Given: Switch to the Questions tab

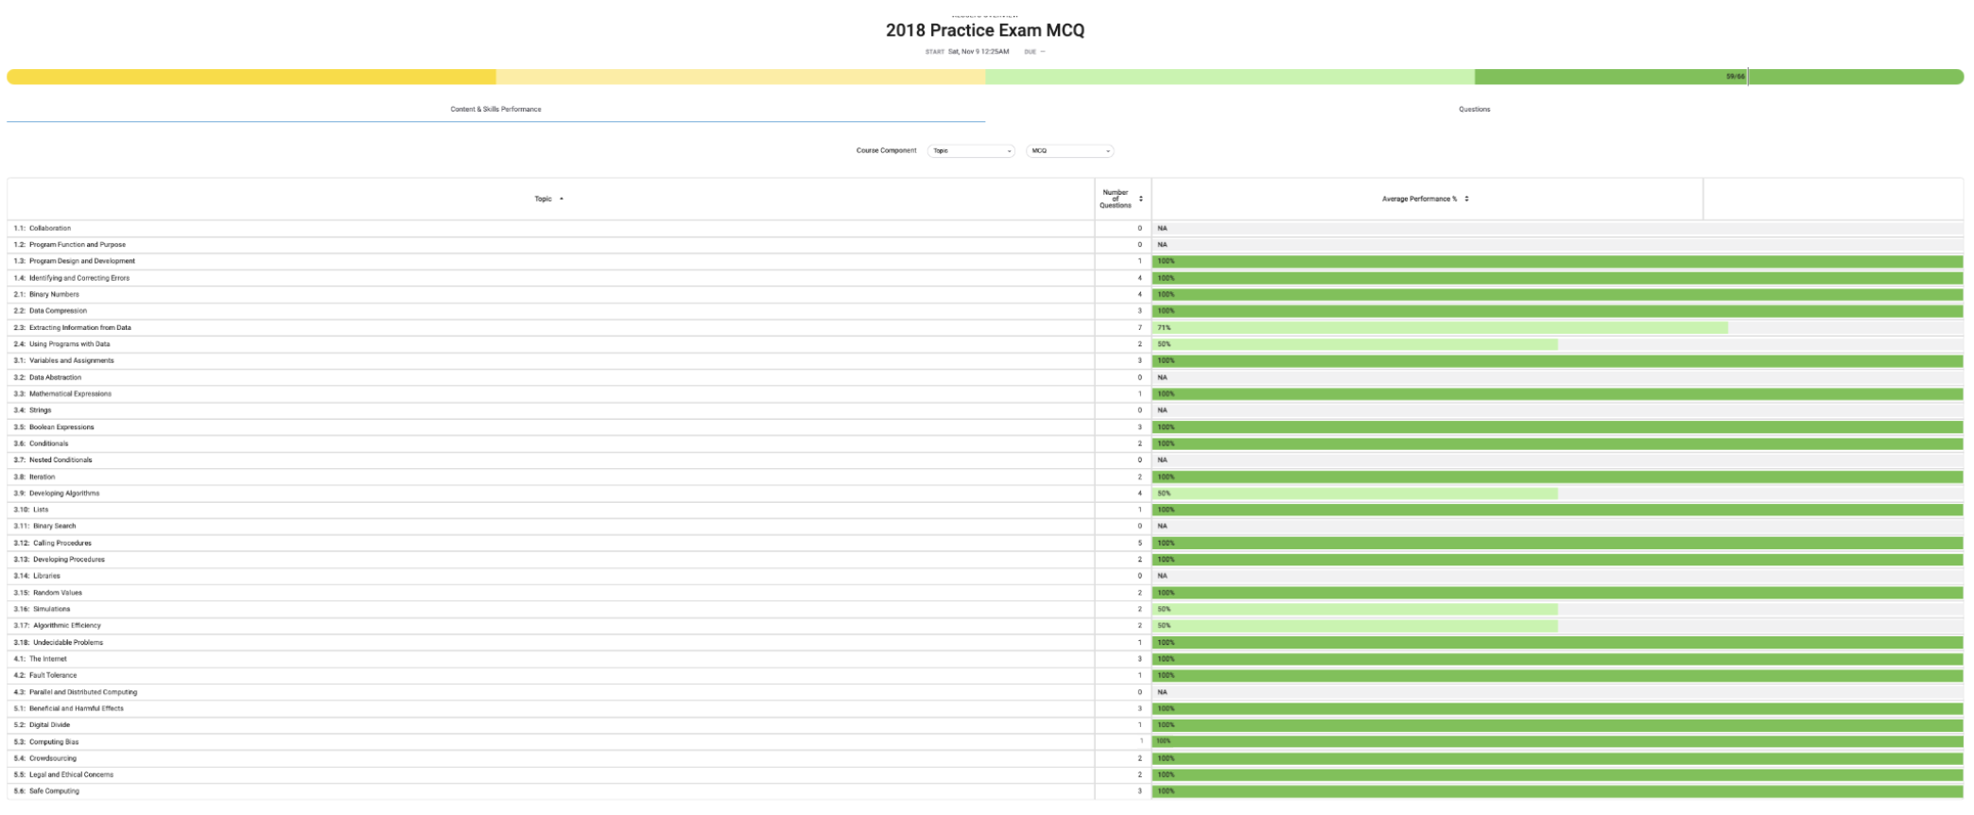Looking at the screenshot, I should point(1474,110).
